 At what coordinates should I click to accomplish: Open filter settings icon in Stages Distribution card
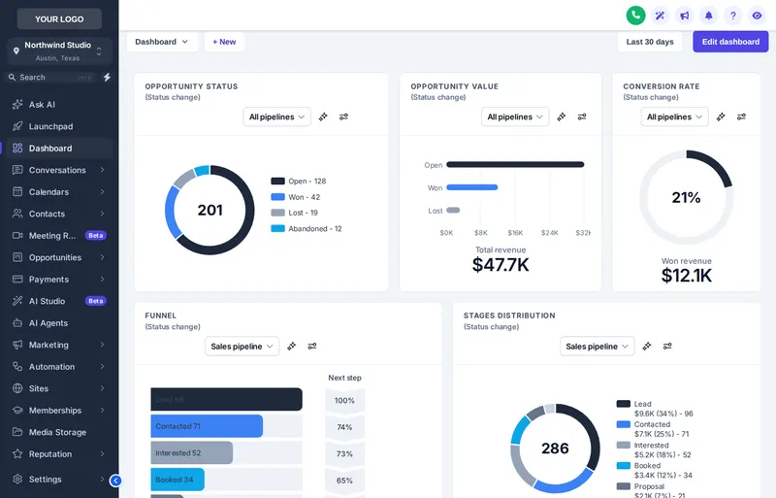click(x=667, y=346)
